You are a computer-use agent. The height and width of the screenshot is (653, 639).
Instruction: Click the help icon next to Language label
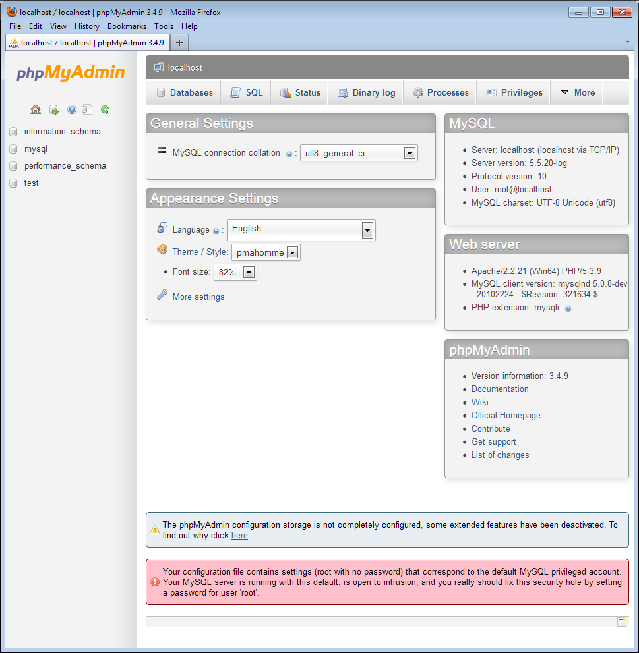(216, 231)
